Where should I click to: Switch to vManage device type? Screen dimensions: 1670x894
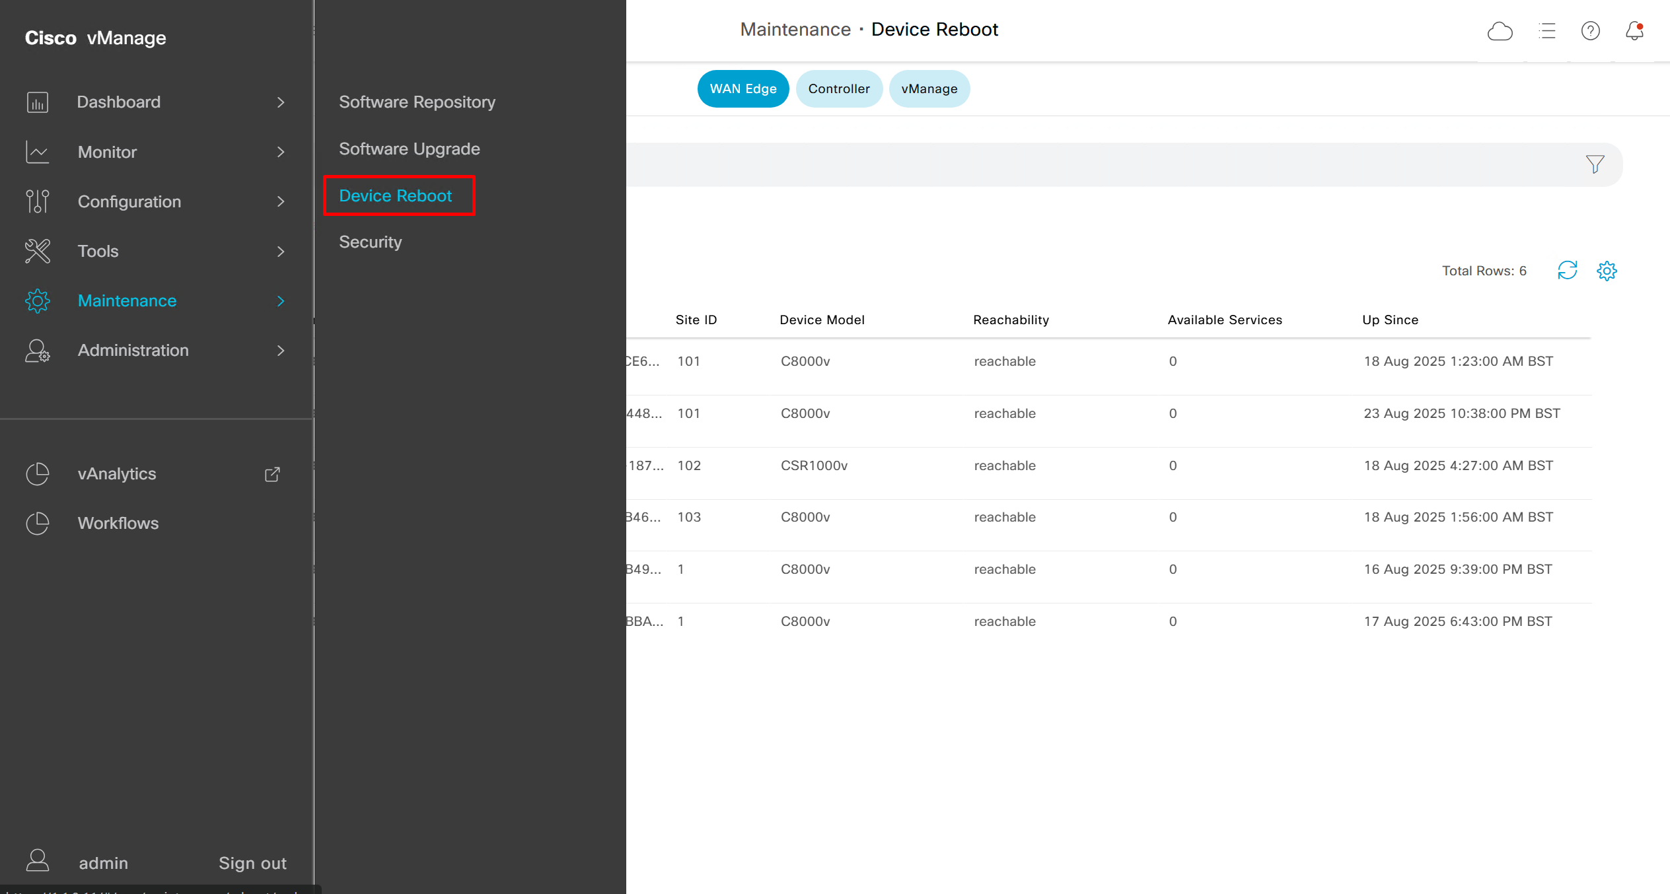(929, 88)
